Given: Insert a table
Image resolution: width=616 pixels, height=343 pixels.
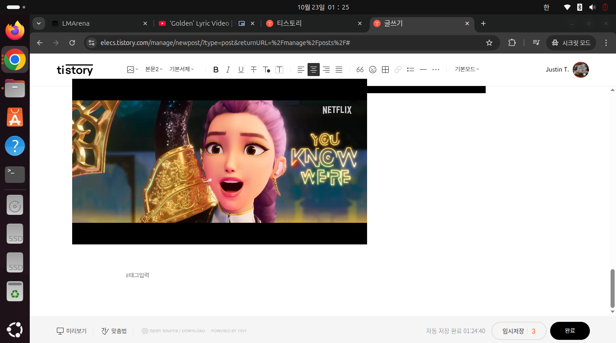Looking at the screenshot, I should point(385,69).
